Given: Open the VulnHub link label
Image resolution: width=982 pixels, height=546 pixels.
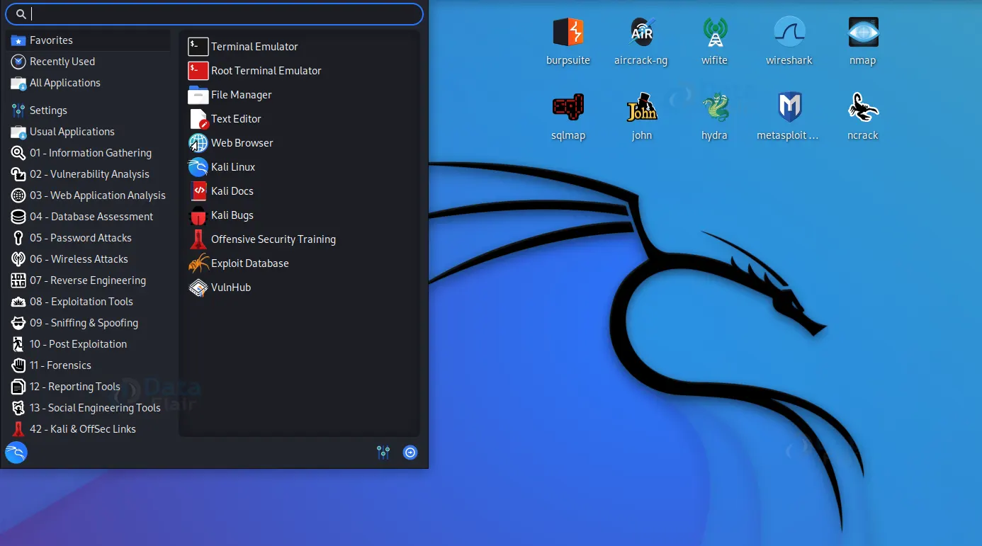Looking at the screenshot, I should pos(231,288).
